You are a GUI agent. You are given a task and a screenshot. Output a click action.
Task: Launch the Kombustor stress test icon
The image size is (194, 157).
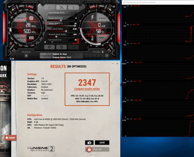[x=62, y=7]
